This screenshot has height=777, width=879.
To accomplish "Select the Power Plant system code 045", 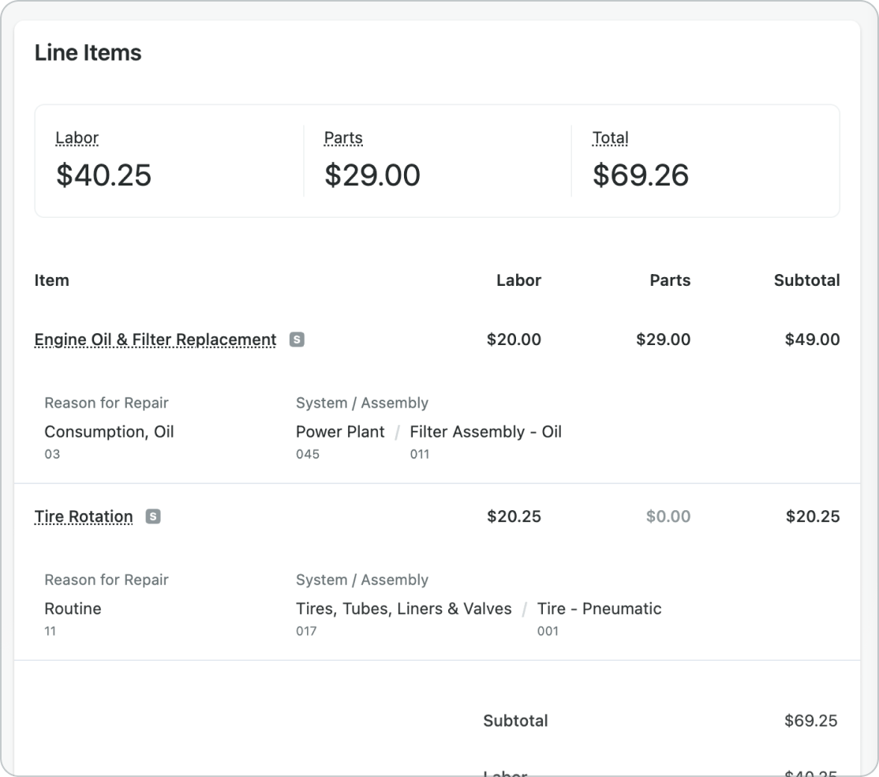I will pyautogui.click(x=340, y=432).
